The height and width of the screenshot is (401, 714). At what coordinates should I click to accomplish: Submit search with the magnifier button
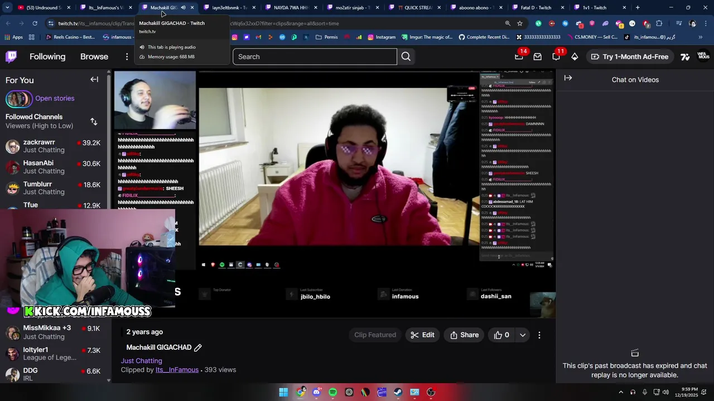(406, 57)
